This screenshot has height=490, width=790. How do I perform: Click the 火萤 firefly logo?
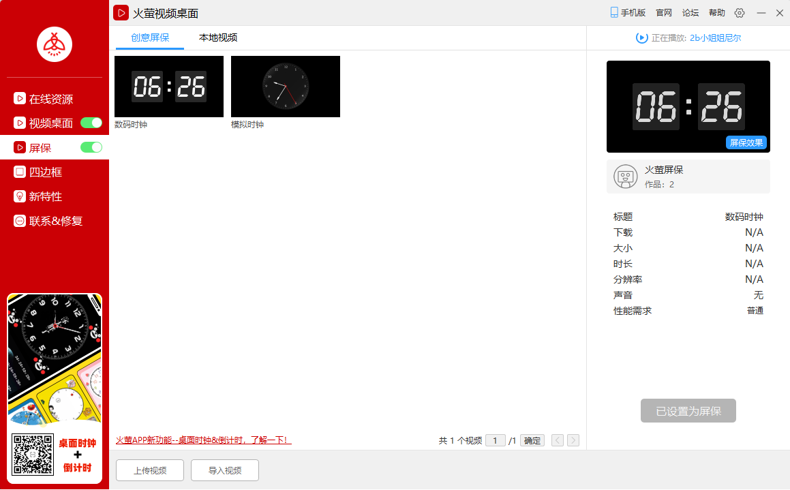coord(54,44)
